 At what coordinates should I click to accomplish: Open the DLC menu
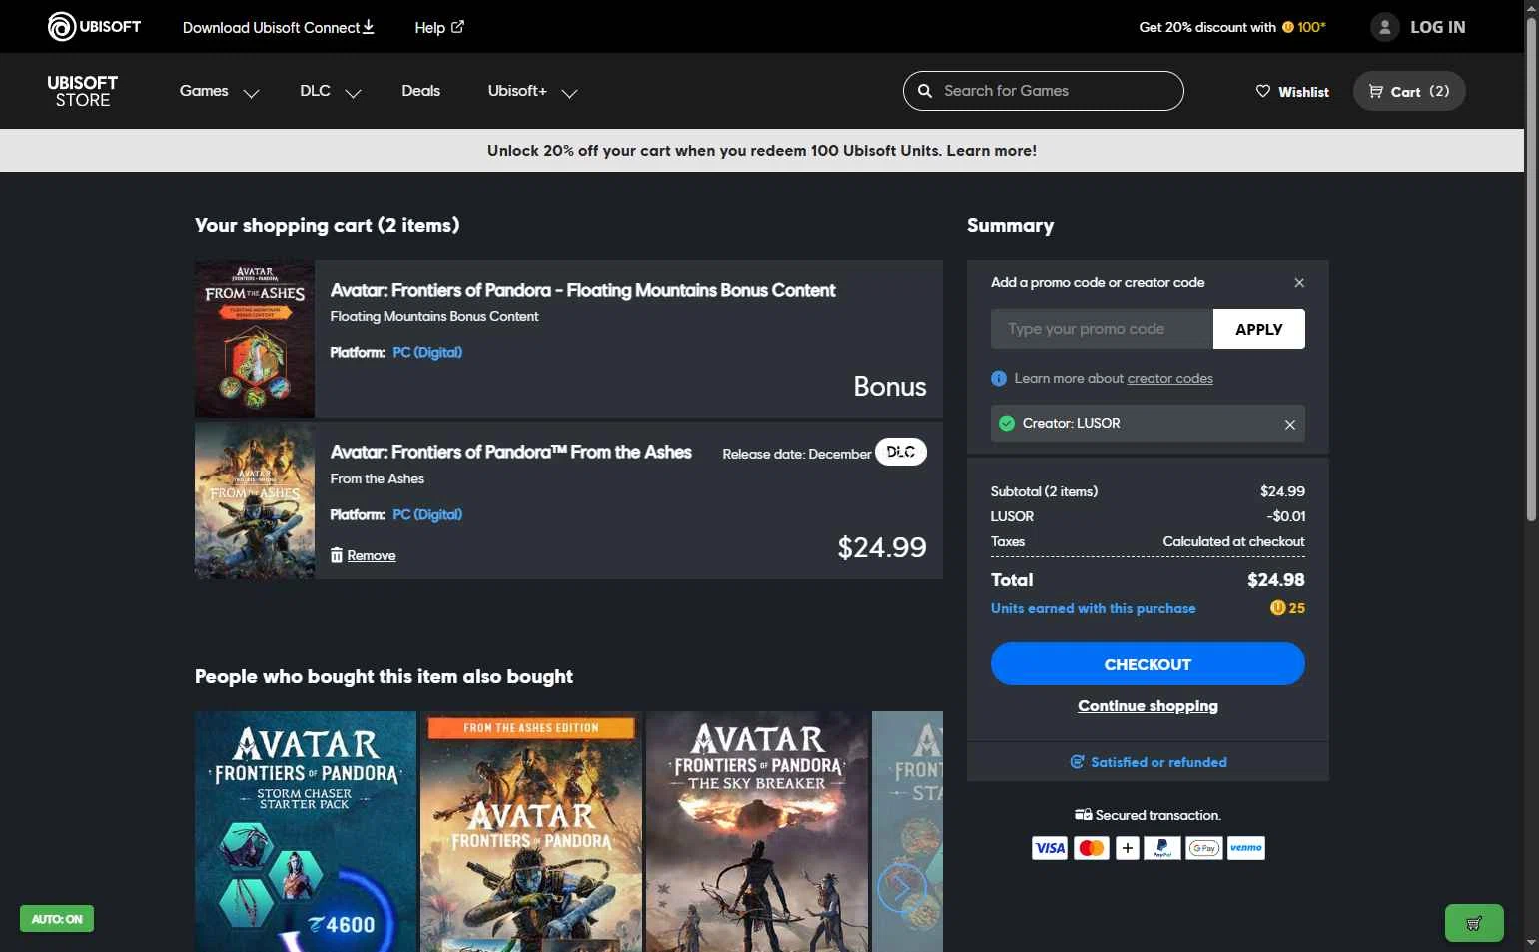(x=315, y=91)
